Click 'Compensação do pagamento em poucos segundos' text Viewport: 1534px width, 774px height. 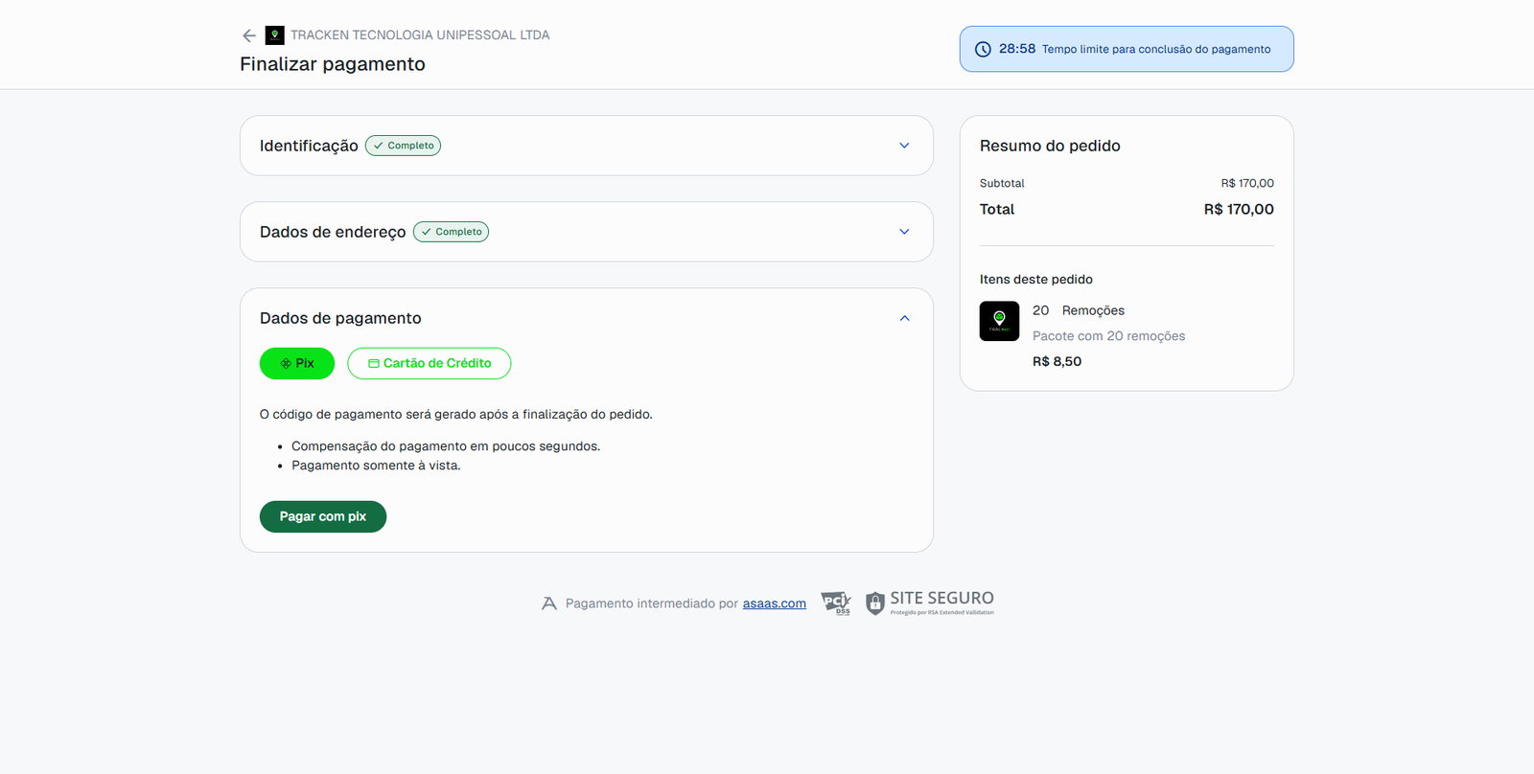(x=446, y=446)
